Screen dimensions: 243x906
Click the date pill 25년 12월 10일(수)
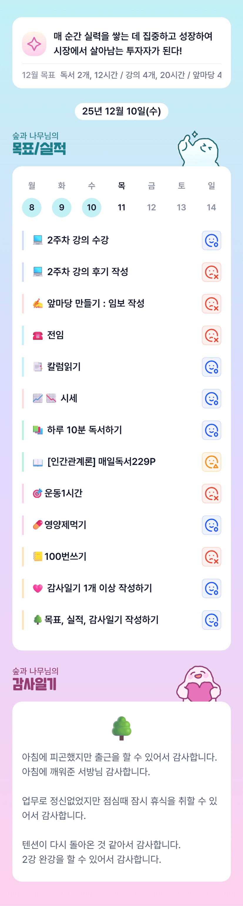click(122, 112)
